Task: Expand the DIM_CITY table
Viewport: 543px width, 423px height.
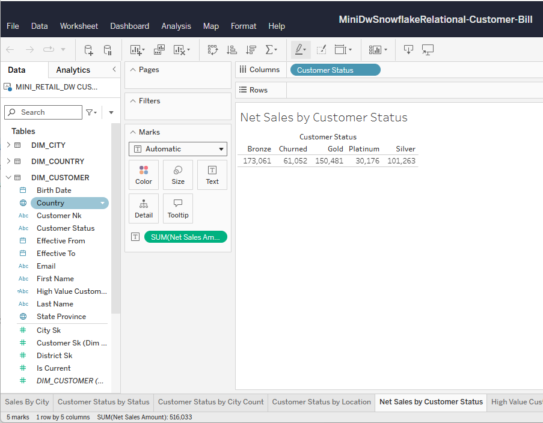Action: point(8,145)
